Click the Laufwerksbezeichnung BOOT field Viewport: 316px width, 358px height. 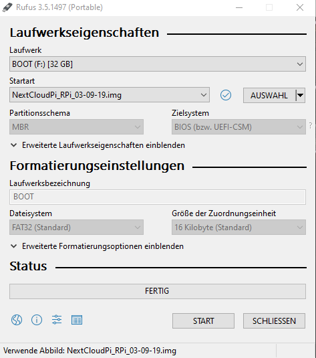[x=158, y=197]
